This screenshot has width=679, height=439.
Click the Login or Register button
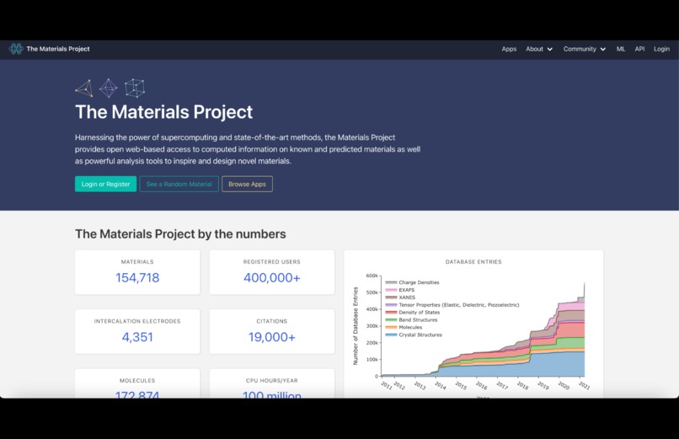pyautogui.click(x=105, y=184)
